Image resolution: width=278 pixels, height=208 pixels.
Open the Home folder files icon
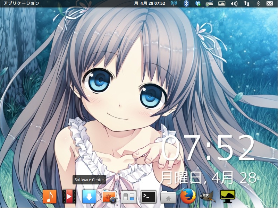click(x=168, y=197)
